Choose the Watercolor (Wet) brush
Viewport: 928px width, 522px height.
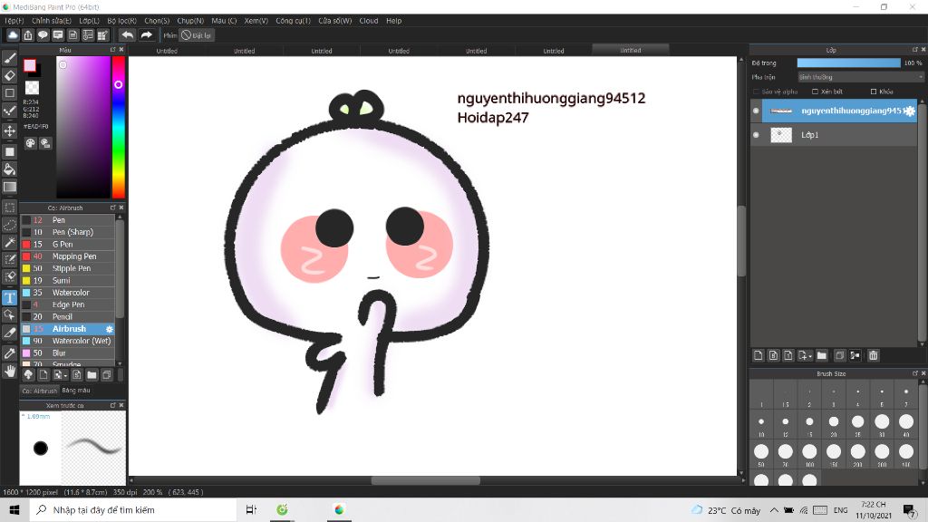click(x=68, y=341)
